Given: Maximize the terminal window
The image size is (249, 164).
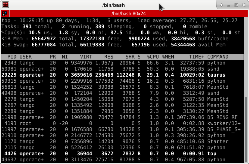Looking at the screenshot, I should (x=236, y=5).
